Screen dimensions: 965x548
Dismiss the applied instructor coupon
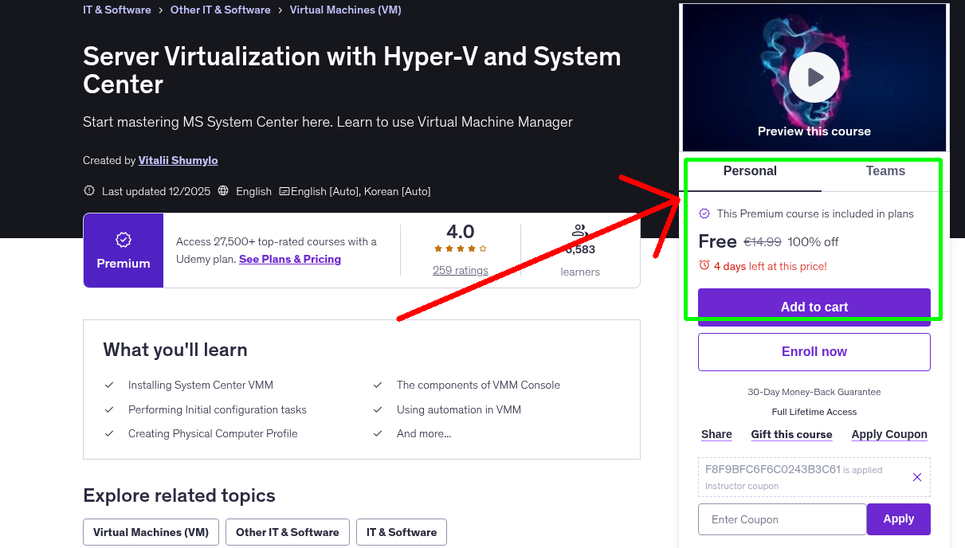pyautogui.click(x=916, y=476)
